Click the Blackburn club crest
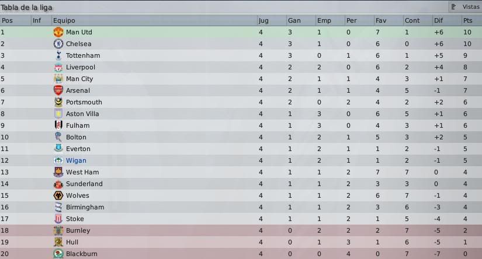The image size is (482, 259). point(58,254)
